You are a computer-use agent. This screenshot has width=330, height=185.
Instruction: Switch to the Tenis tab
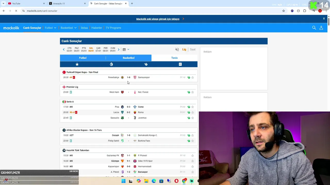pyautogui.click(x=174, y=58)
